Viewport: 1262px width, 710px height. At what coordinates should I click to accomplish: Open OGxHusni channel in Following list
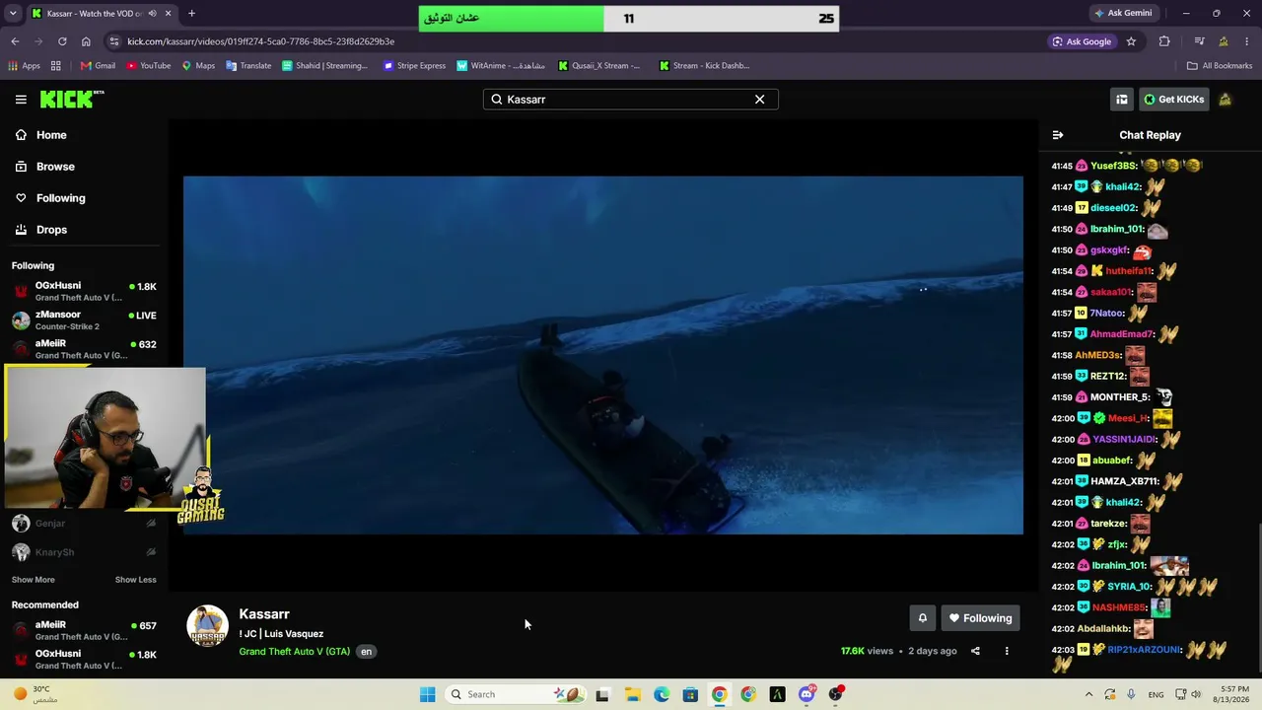[84, 291]
